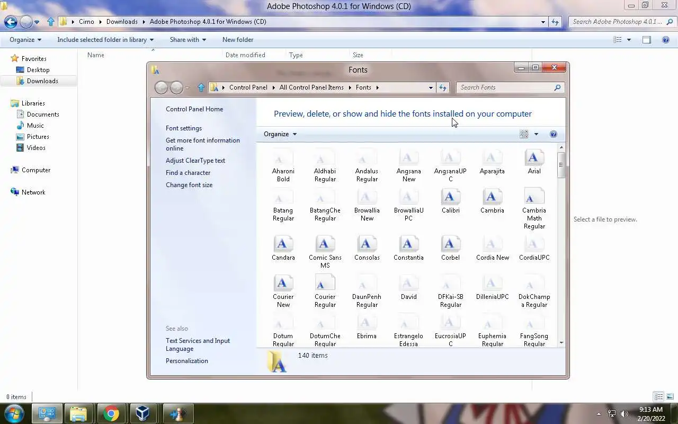Open Windows Start button
This screenshot has height=424, width=678.
(14, 413)
